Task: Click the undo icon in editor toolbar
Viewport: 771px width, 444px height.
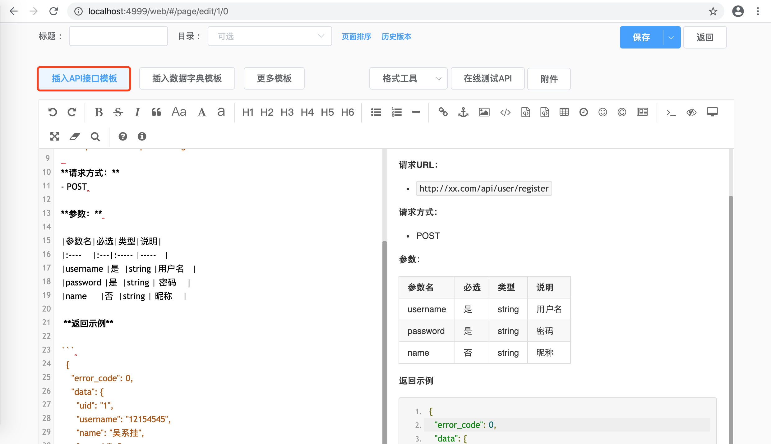Action: pos(53,112)
